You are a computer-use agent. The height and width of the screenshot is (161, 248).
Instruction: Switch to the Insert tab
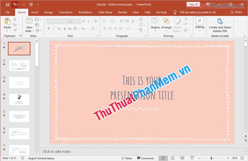coord(35,12)
